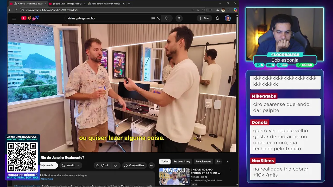Screen dimensions: 333x187
Task: Close the 'qual o maior macaco' tab
Action: click(x=124, y=4)
